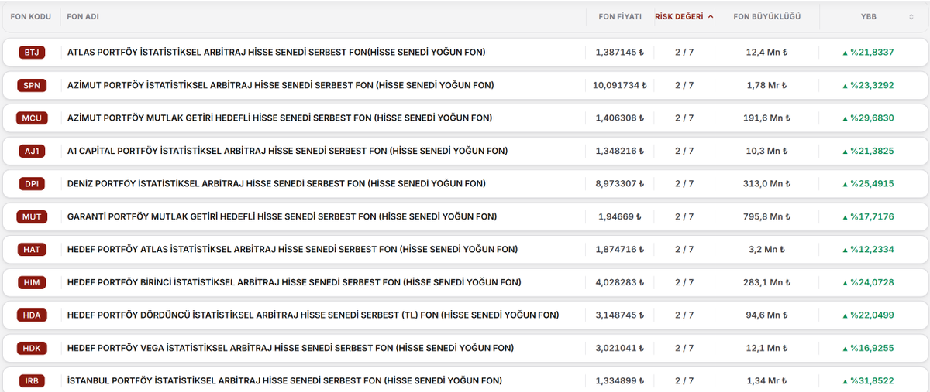Select the price value 4,028283 ₺
The width and height of the screenshot is (930, 392).
point(620,282)
